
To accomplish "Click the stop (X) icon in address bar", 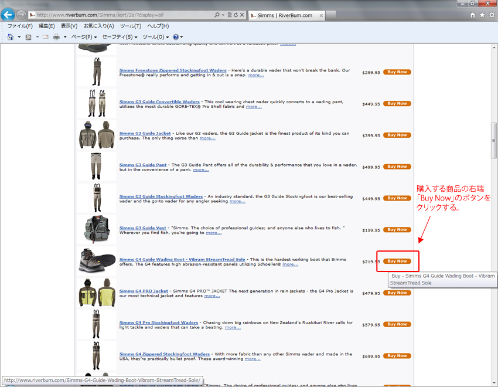I will (x=242, y=15).
